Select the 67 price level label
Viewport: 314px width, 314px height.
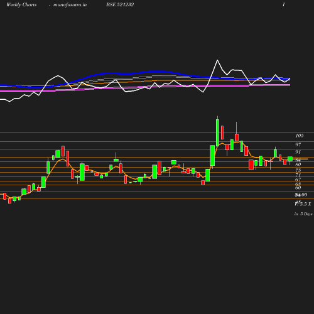tap(298, 180)
